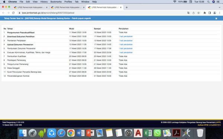223x139 pixels.
Task: Open the Android robot app in Dock
Action: pyautogui.click(x=42, y=133)
